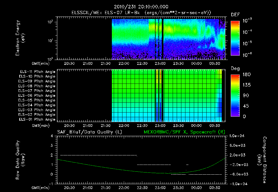
Task: Select the ELS-07 Pitch Angle label
Action: coord(37,91)
